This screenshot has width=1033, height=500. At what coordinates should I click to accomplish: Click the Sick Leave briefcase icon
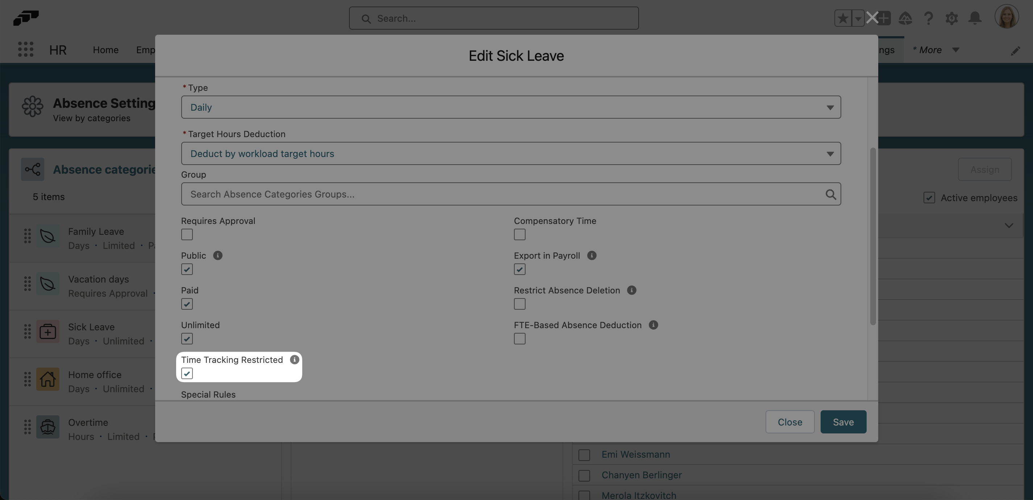pyautogui.click(x=47, y=331)
